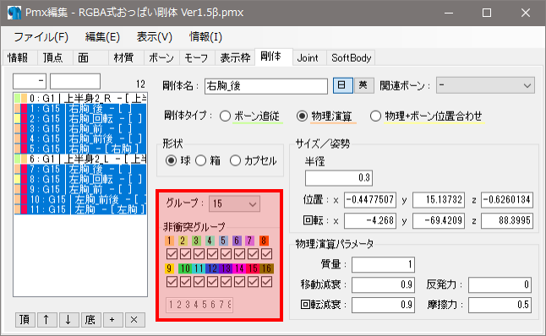Add new rigid body with + button

112,320
